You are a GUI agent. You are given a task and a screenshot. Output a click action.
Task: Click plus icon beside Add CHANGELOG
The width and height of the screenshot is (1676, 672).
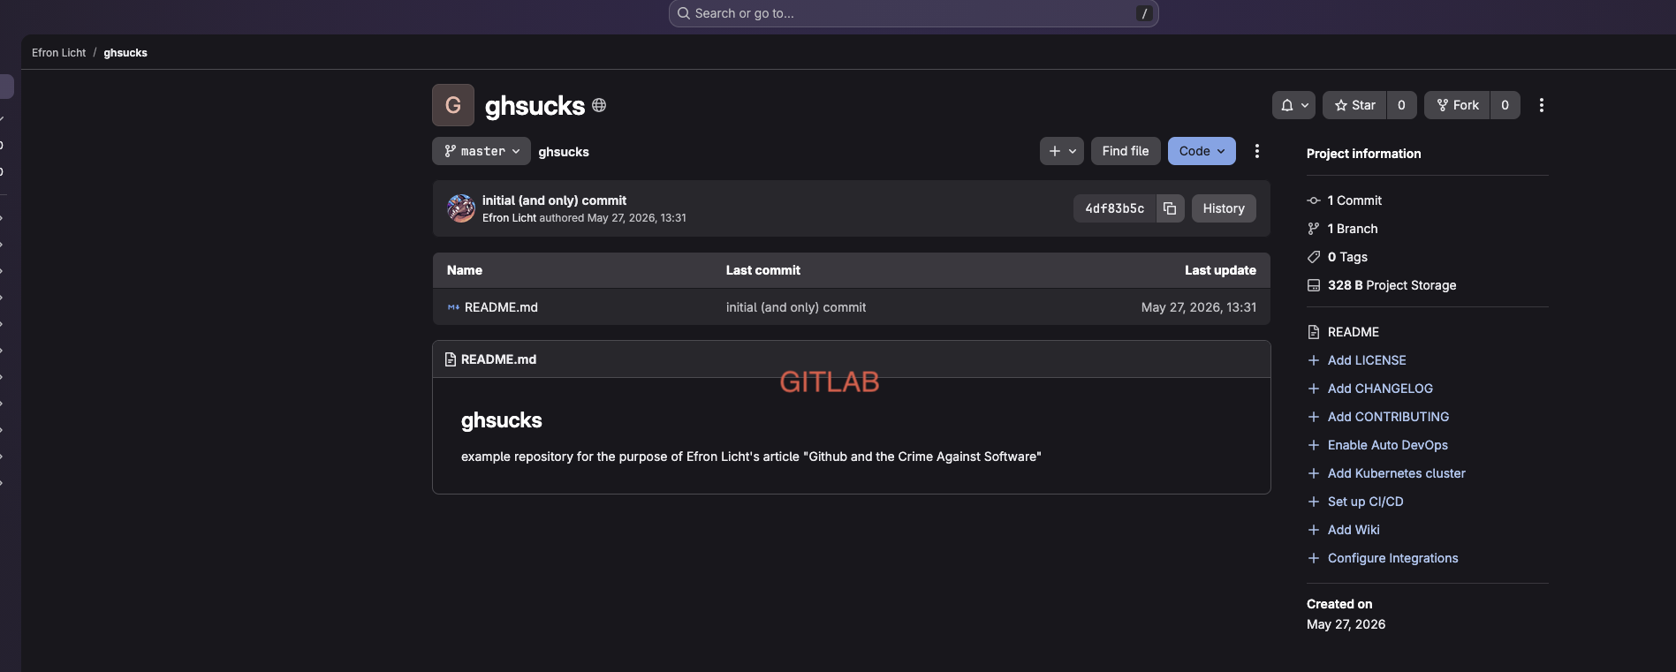pyautogui.click(x=1314, y=389)
